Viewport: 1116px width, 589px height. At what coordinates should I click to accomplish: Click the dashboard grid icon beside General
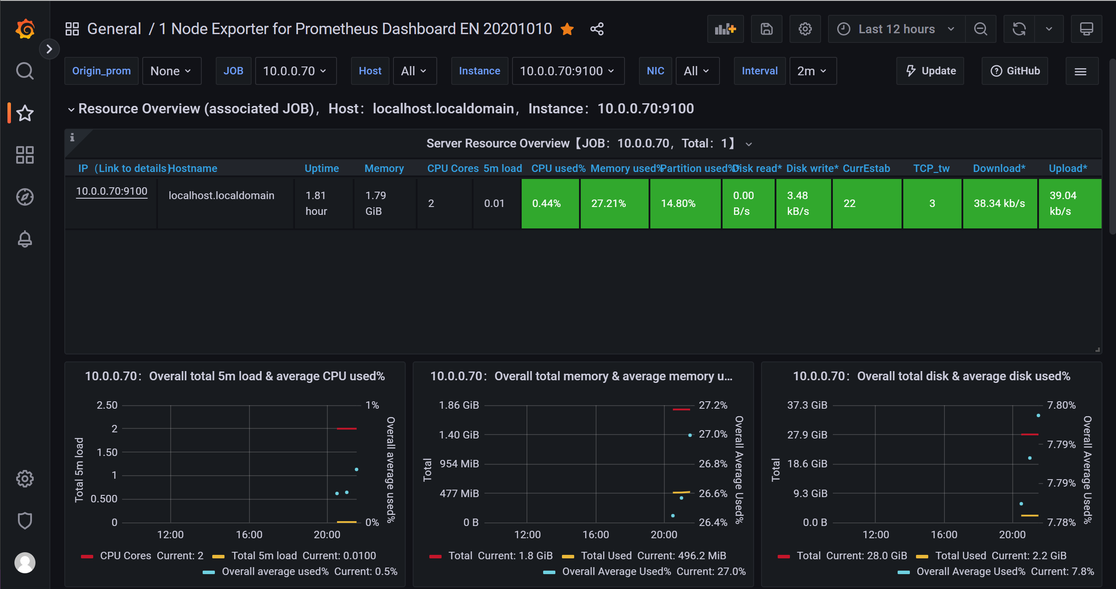(72, 29)
